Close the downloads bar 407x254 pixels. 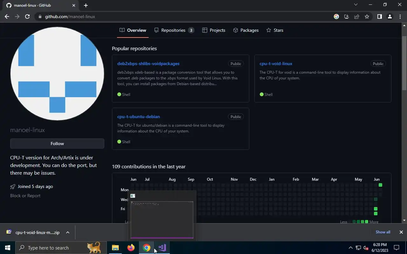click(x=401, y=232)
